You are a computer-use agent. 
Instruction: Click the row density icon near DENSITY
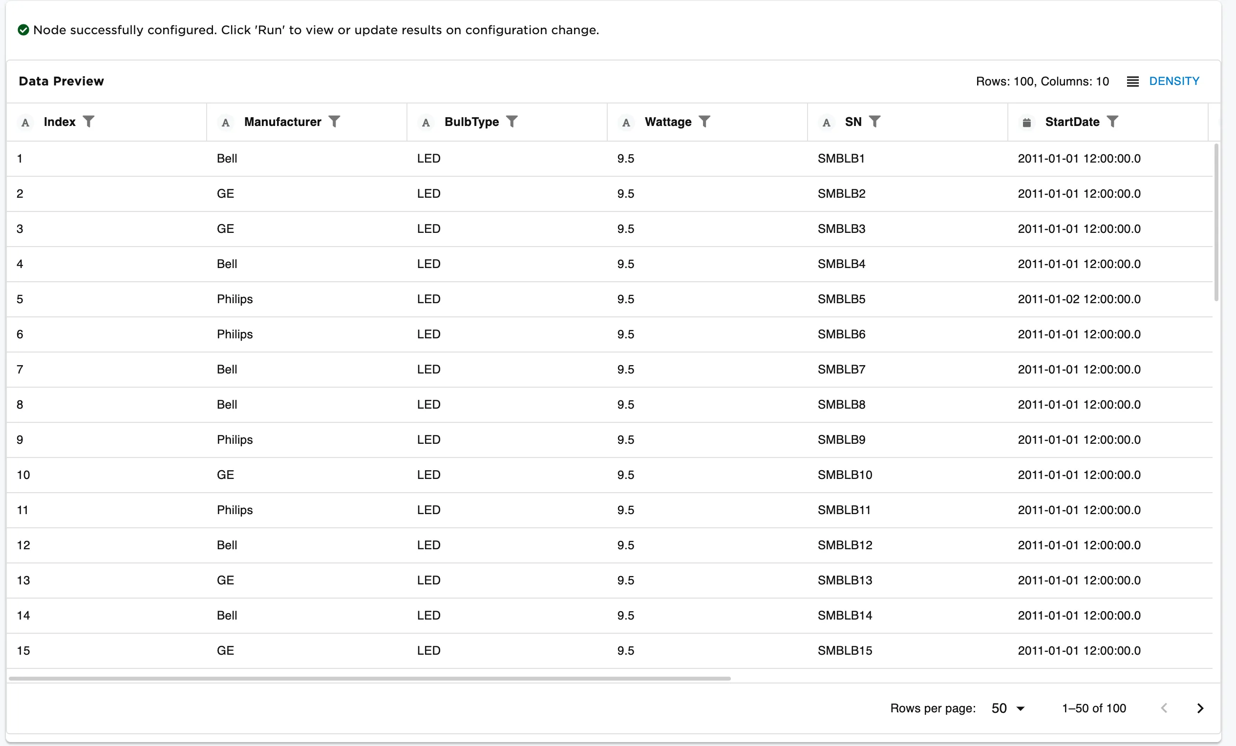[1132, 81]
